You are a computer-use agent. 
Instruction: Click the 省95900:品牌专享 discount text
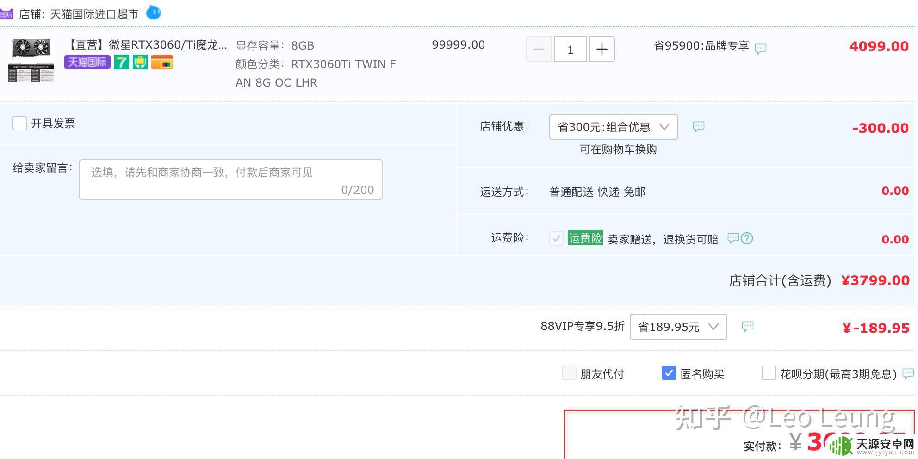coord(701,46)
